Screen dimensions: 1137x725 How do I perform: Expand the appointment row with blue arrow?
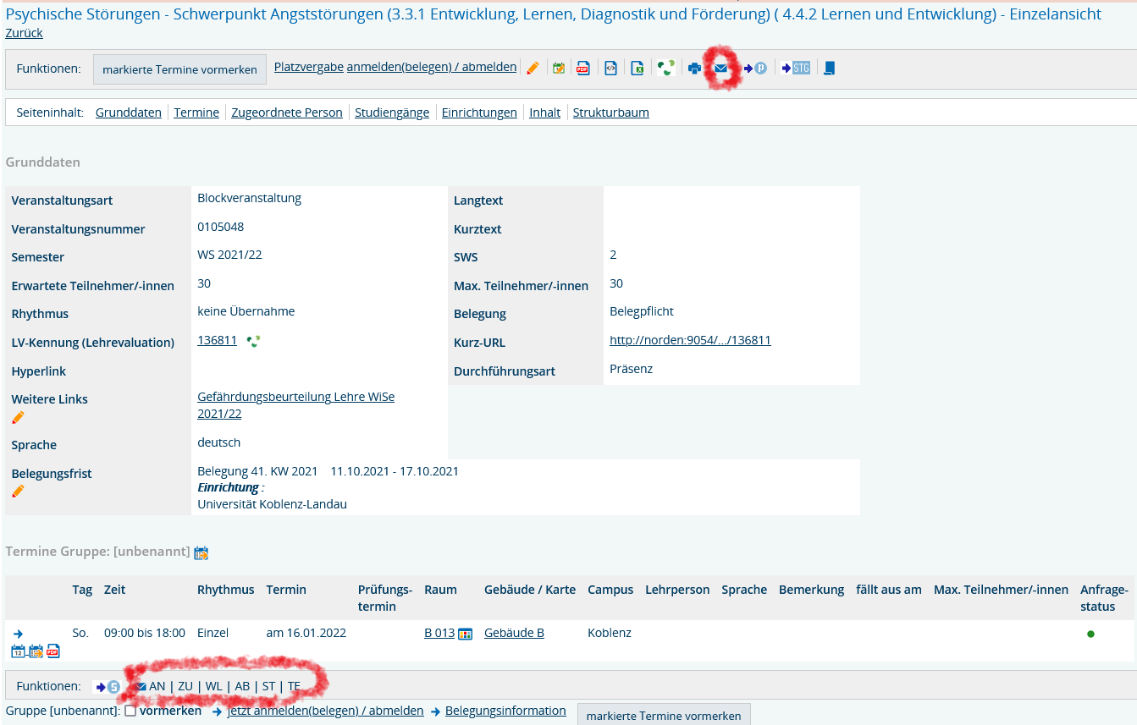tap(18, 634)
